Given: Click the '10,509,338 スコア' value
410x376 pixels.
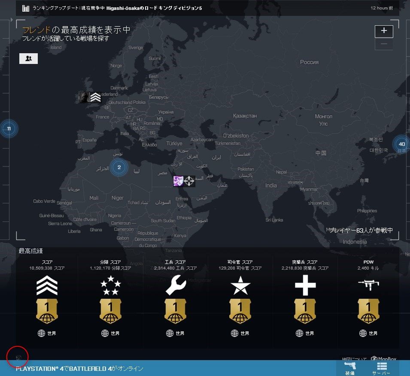Looking at the screenshot, I should pyautogui.click(x=47, y=268).
